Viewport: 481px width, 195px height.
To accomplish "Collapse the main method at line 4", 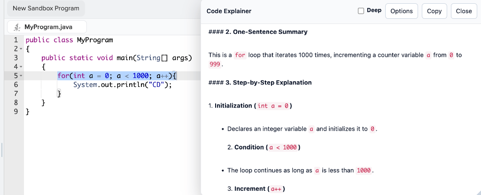I will (x=21, y=67).
